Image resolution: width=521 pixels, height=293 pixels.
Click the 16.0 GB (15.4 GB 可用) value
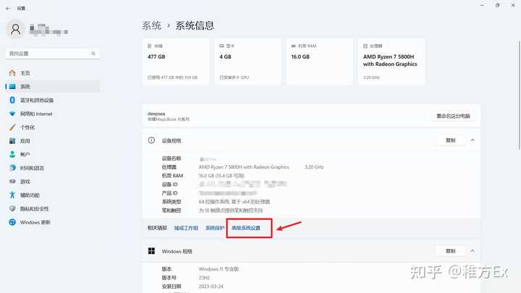(x=221, y=176)
